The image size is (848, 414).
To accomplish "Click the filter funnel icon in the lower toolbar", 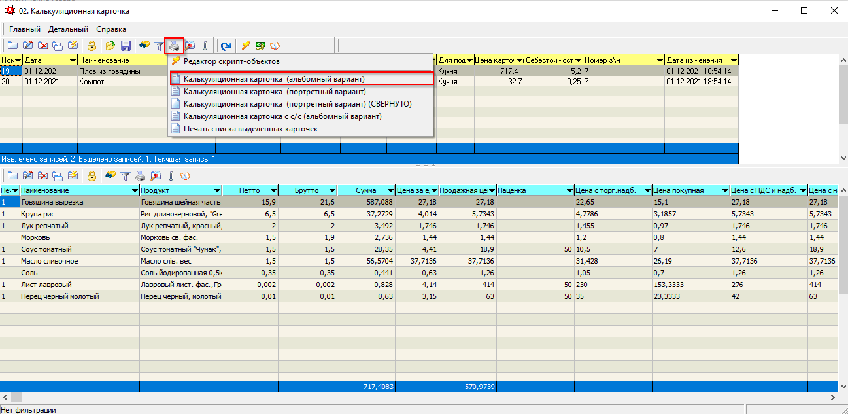I will 126,176.
